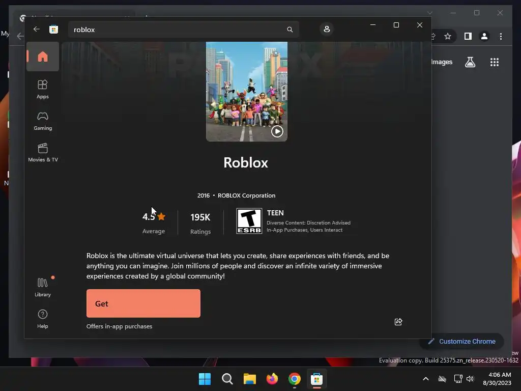Go to the Home section in Store sidebar
The width and height of the screenshot is (521, 391).
(43, 57)
